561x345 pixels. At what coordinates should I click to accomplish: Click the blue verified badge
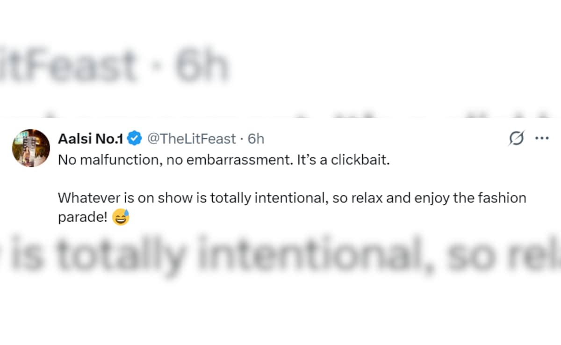click(x=135, y=139)
